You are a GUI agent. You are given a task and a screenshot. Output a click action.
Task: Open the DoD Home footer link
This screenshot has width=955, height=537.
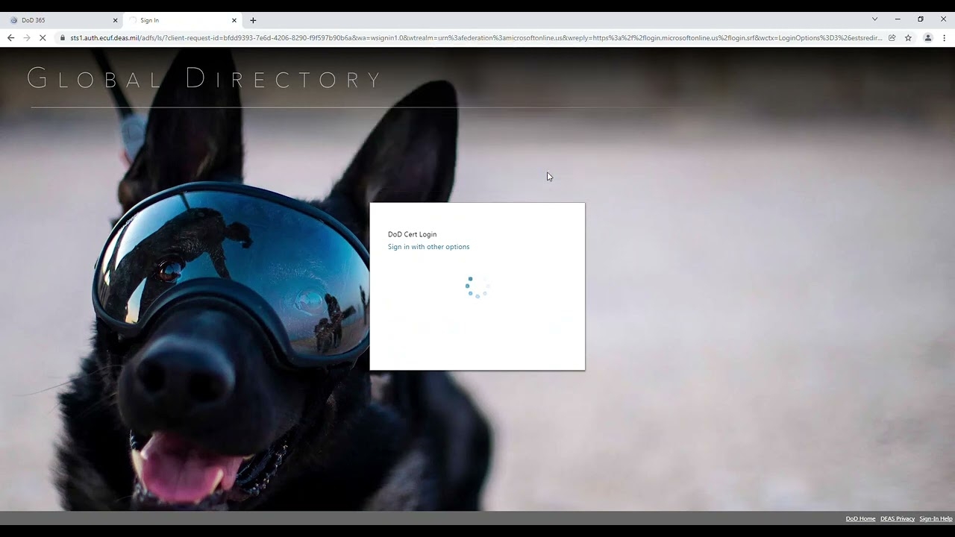tap(860, 518)
